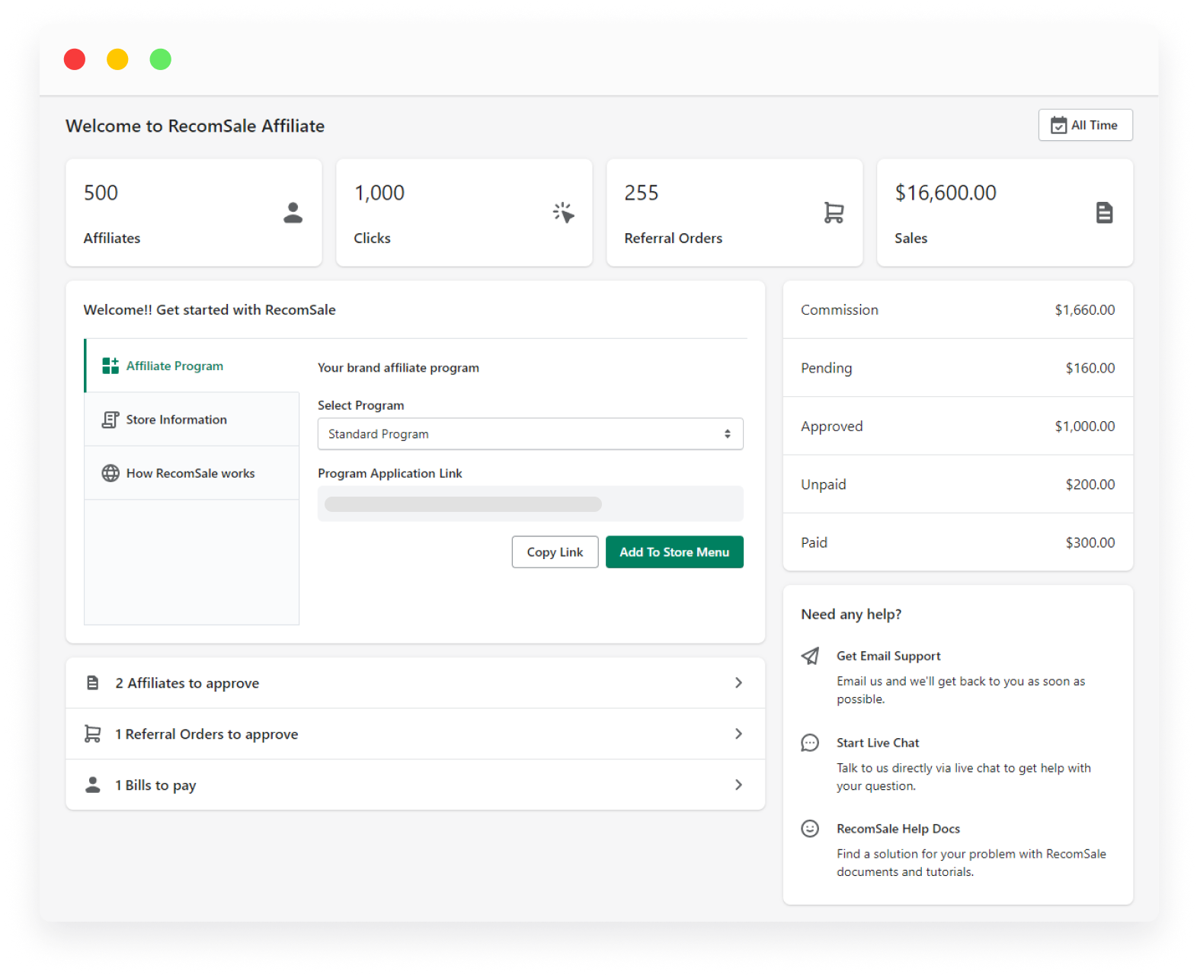Click Welcome!! Get started with RecomSale heading

click(210, 310)
